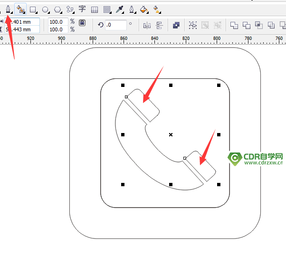Screen dimensions: 286x257
Task: Click the Ungroup All button
Action: tap(218, 25)
